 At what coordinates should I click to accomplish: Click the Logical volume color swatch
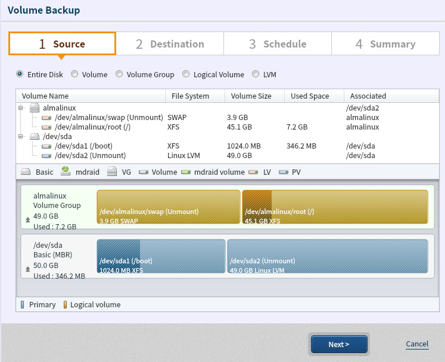click(x=65, y=305)
